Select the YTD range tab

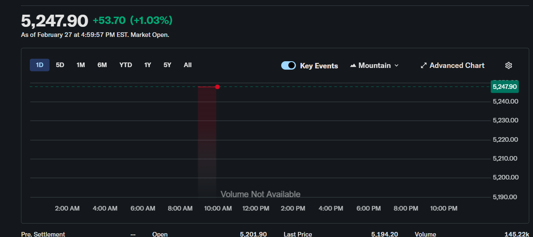tap(125, 65)
